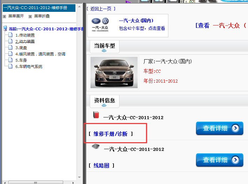Open 6.车辆电气系统 tree entry

29,67
